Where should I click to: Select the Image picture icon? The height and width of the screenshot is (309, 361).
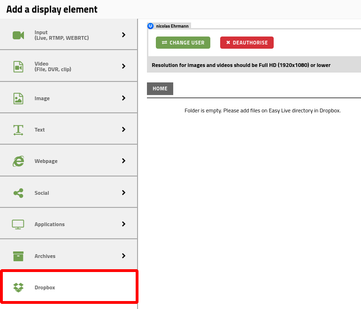tap(18, 98)
